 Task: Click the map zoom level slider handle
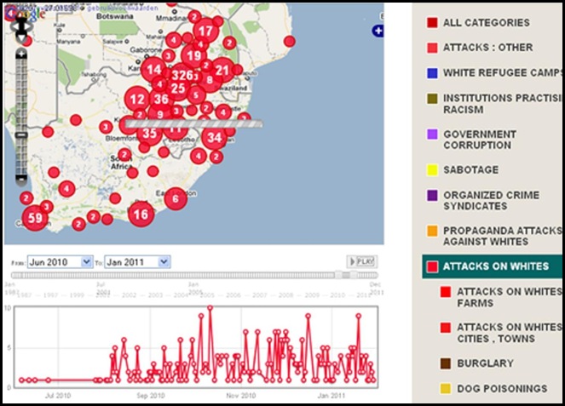[22, 135]
